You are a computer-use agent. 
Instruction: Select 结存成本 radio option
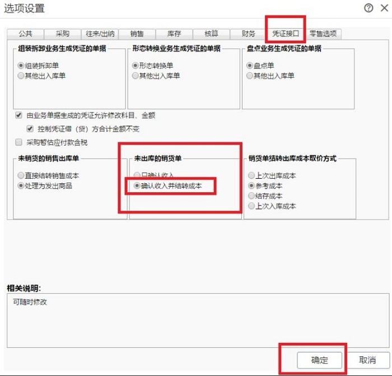click(265, 196)
